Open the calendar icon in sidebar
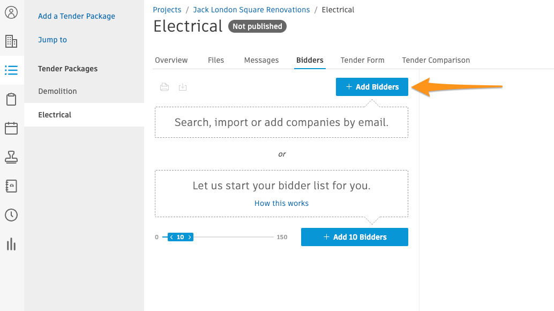 click(x=11, y=128)
